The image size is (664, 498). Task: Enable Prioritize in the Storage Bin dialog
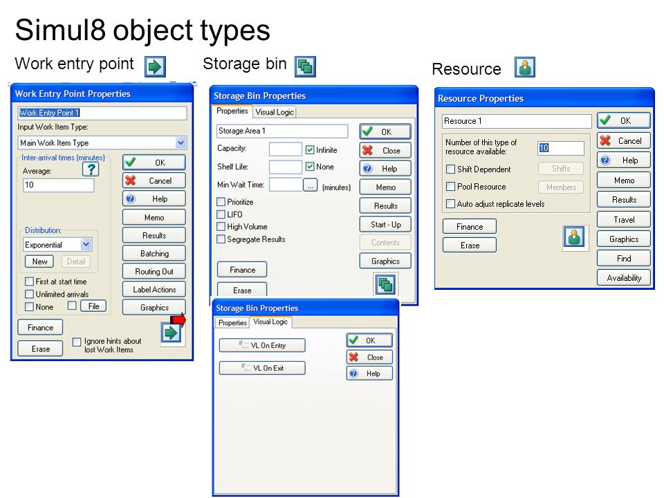pyautogui.click(x=221, y=202)
